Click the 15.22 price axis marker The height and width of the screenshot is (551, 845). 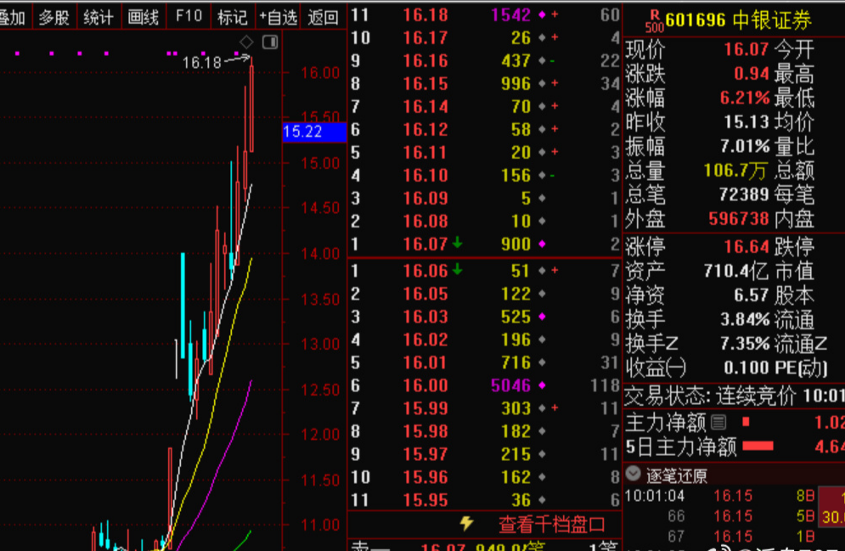tap(314, 132)
